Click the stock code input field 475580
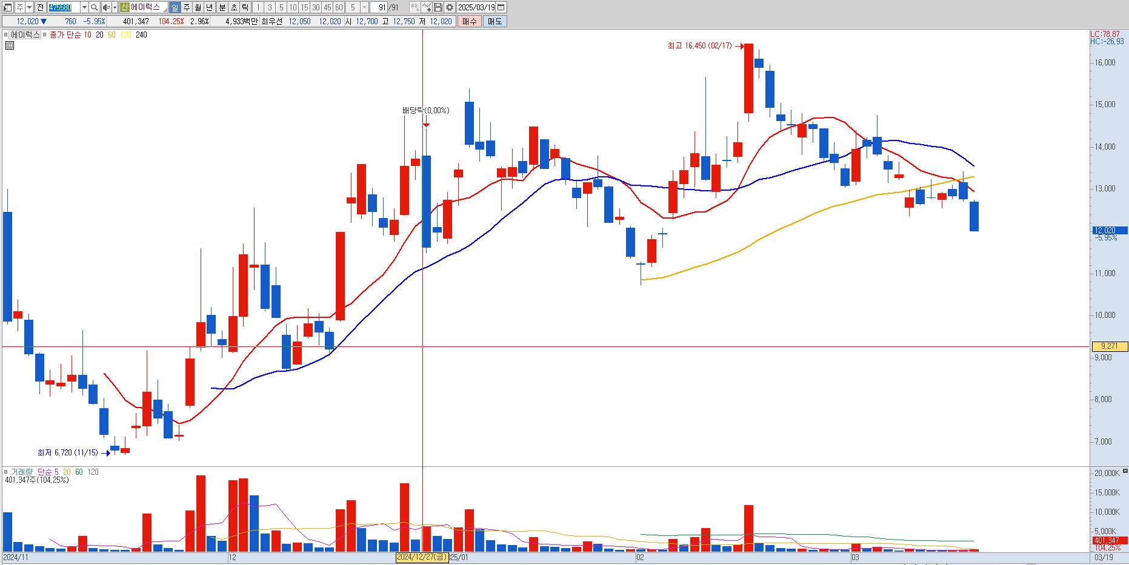The width and height of the screenshot is (1129, 565). [x=64, y=7]
